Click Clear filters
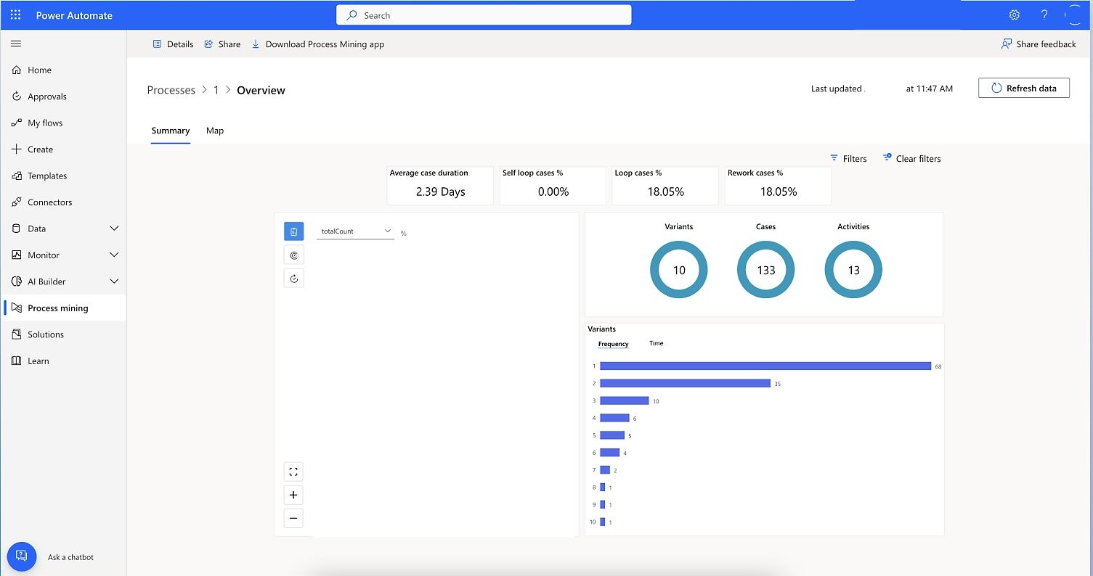This screenshot has height=576, width=1093. click(x=911, y=159)
